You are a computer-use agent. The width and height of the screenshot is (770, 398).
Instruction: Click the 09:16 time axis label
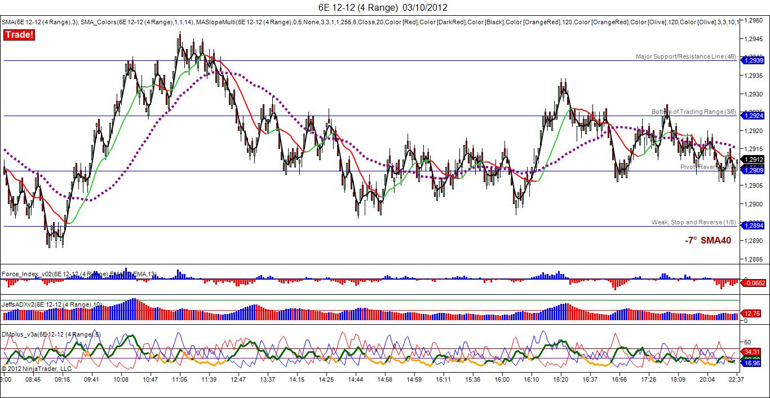tap(62, 380)
